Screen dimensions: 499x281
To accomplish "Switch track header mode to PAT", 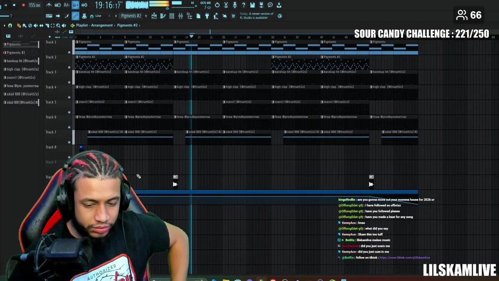I will [x=71, y=37].
